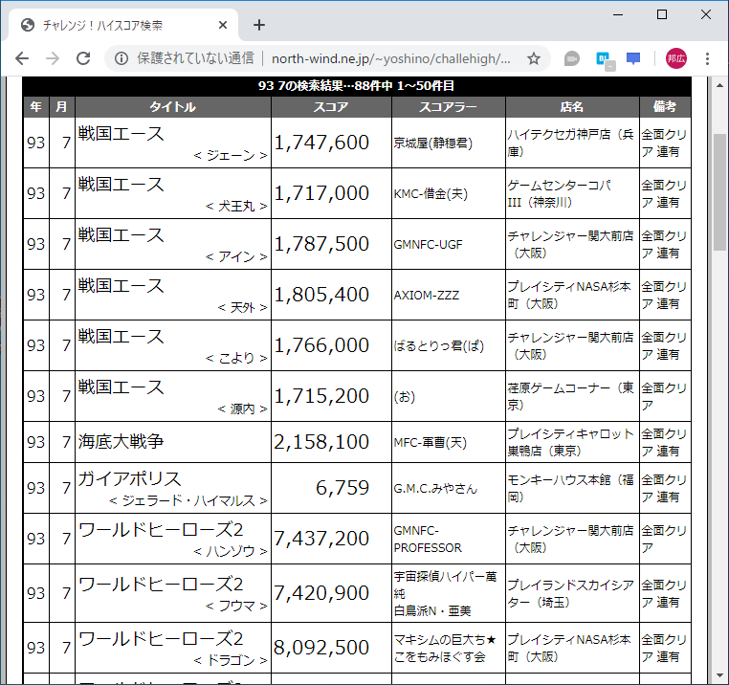This screenshot has width=729, height=685.
Task: Click the address bar URL north-wind.ne.jp
Action: coord(390,58)
